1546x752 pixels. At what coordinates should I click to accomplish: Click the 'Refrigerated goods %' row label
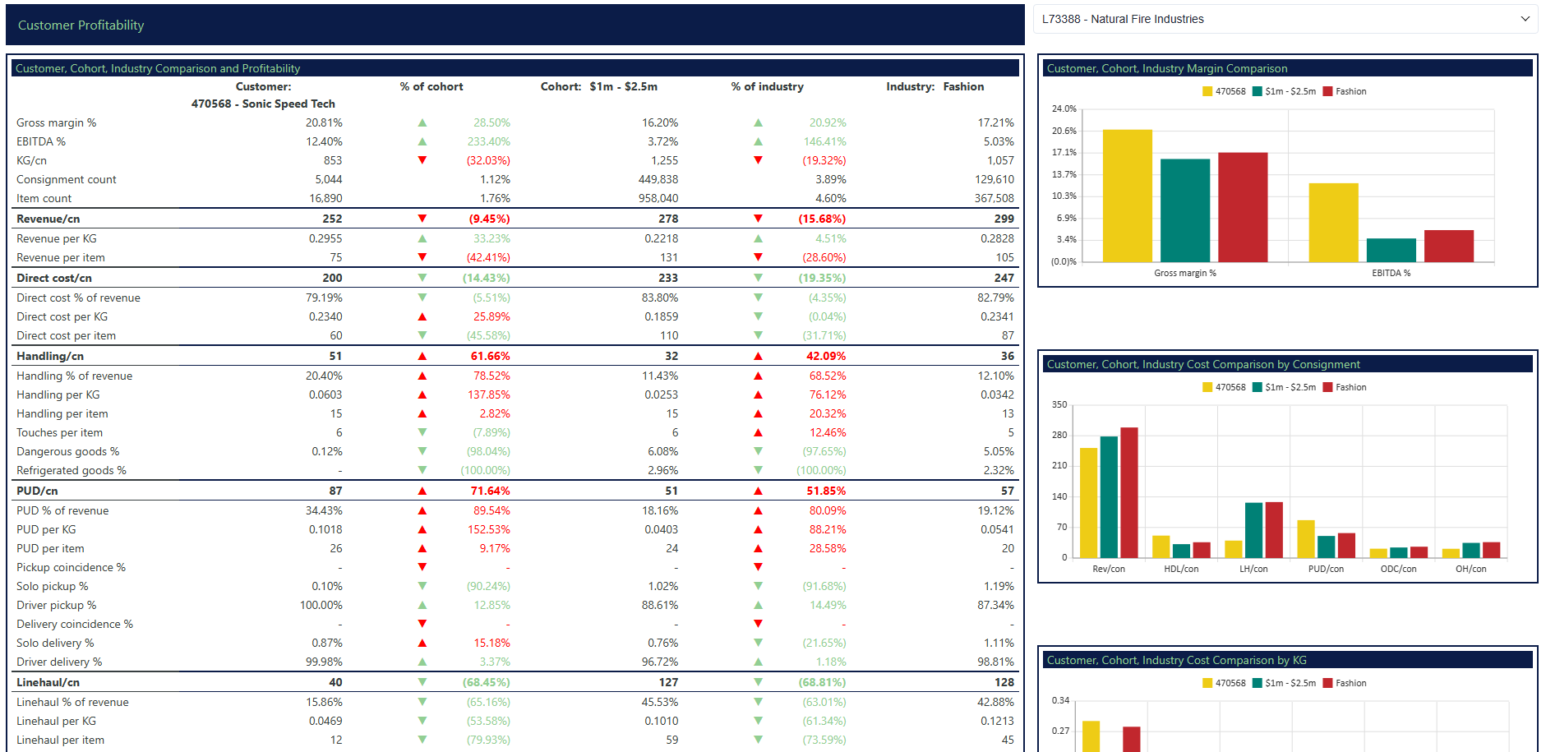(x=72, y=470)
